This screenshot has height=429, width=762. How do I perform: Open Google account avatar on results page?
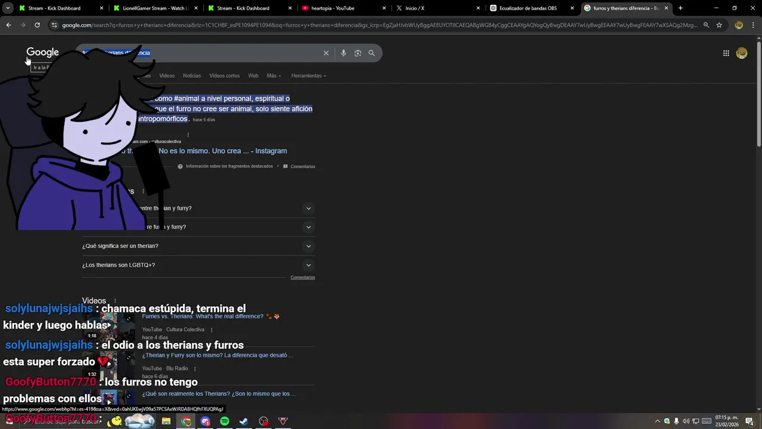tap(742, 53)
